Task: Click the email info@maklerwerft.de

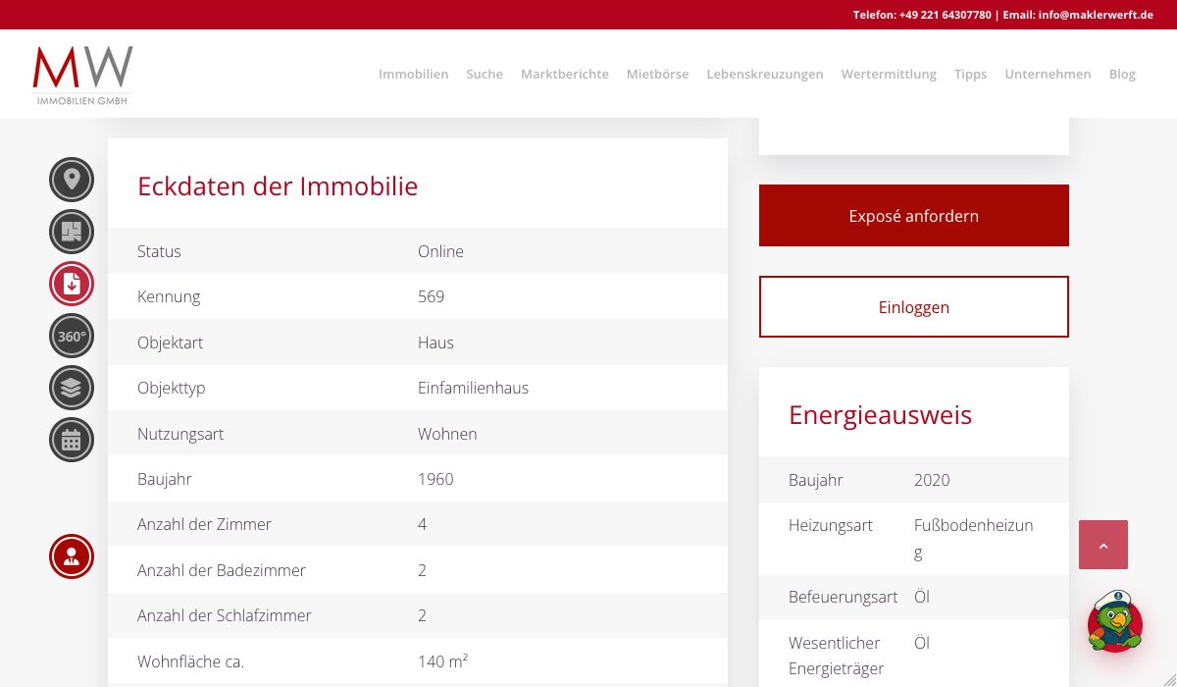Action: coord(1096,15)
